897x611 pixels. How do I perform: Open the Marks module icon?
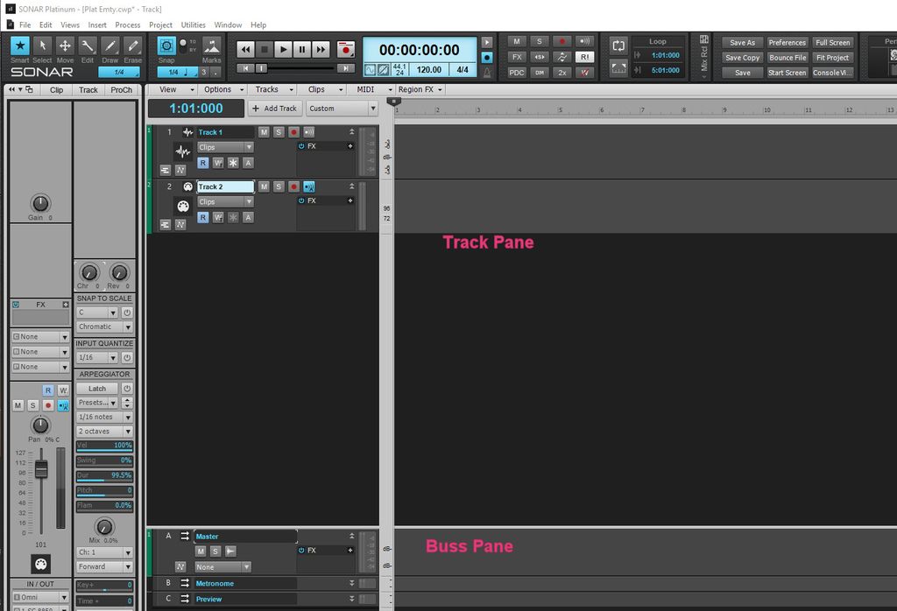211,46
